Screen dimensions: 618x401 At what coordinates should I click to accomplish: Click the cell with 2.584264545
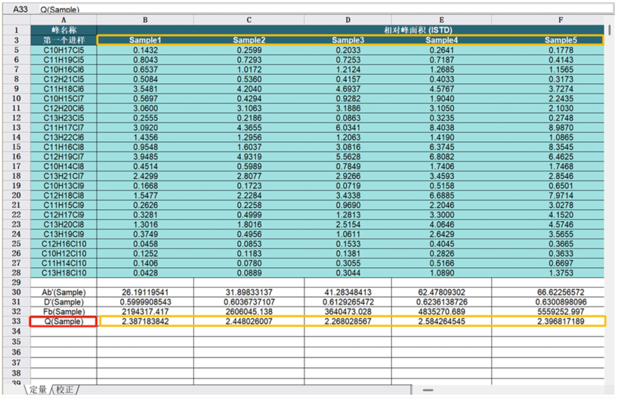pos(441,321)
